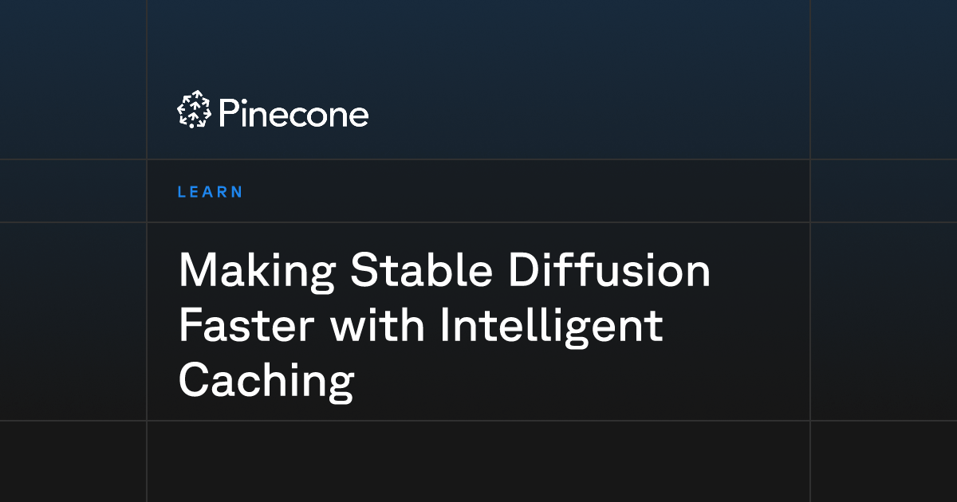Click the left margin cell beside the headline
The image size is (957, 502).
pyautogui.click(x=73, y=321)
